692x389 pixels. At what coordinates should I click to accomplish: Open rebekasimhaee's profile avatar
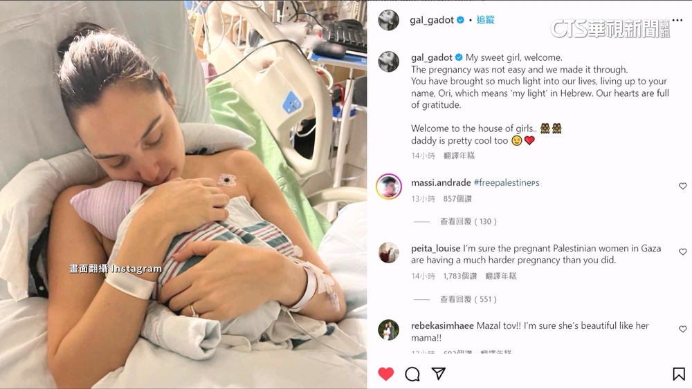point(388,330)
